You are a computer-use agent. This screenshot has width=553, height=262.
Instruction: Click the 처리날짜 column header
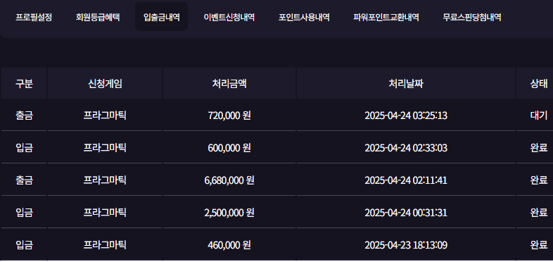click(406, 84)
